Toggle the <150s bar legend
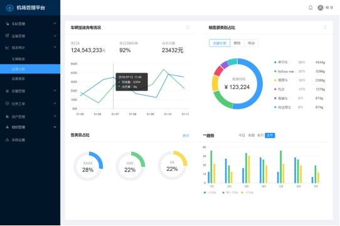This screenshot has width=340, height=226. (247, 192)
